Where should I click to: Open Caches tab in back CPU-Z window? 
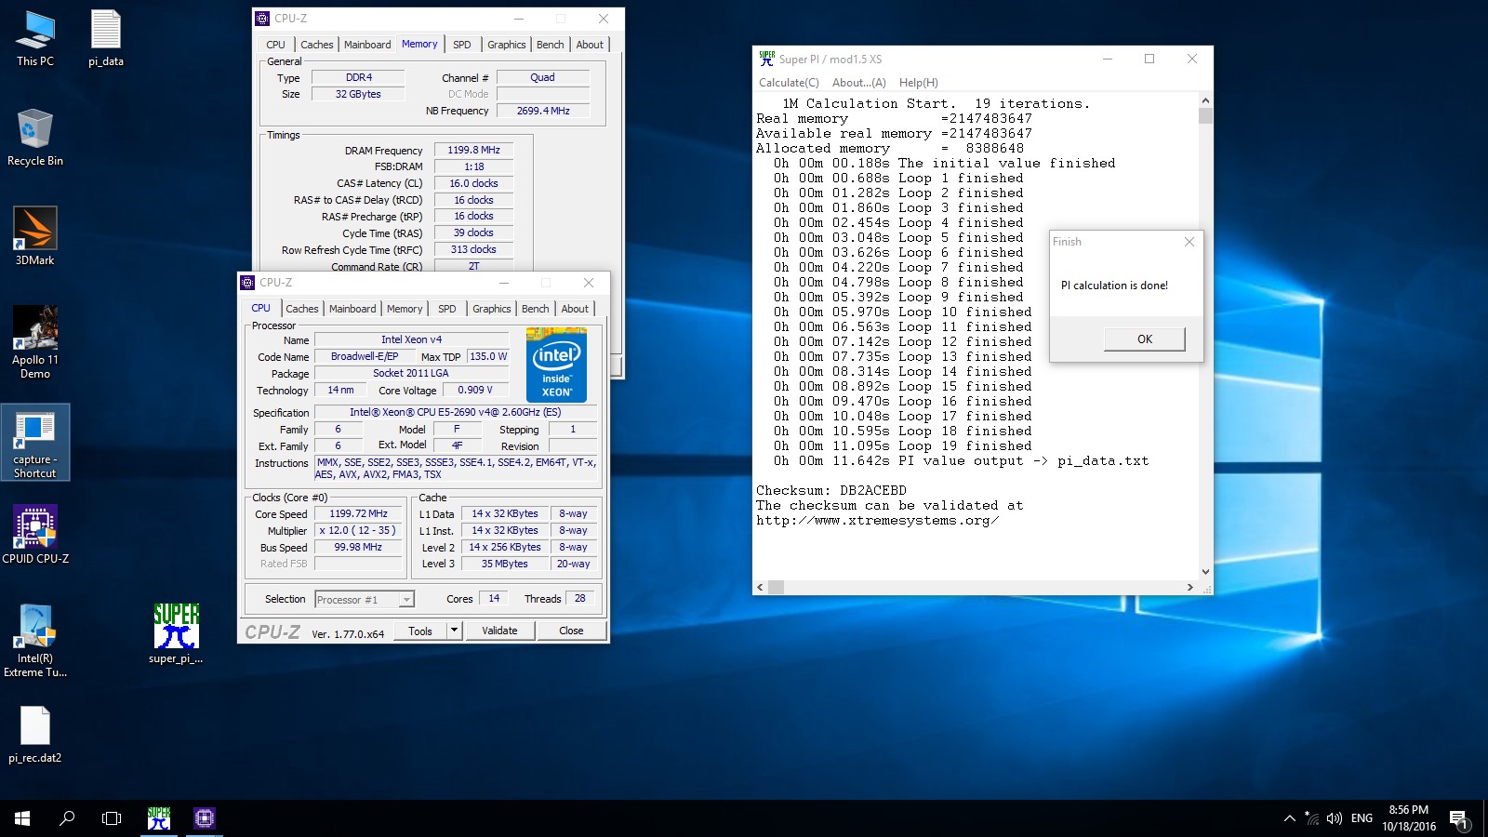(x=316, y=45)
